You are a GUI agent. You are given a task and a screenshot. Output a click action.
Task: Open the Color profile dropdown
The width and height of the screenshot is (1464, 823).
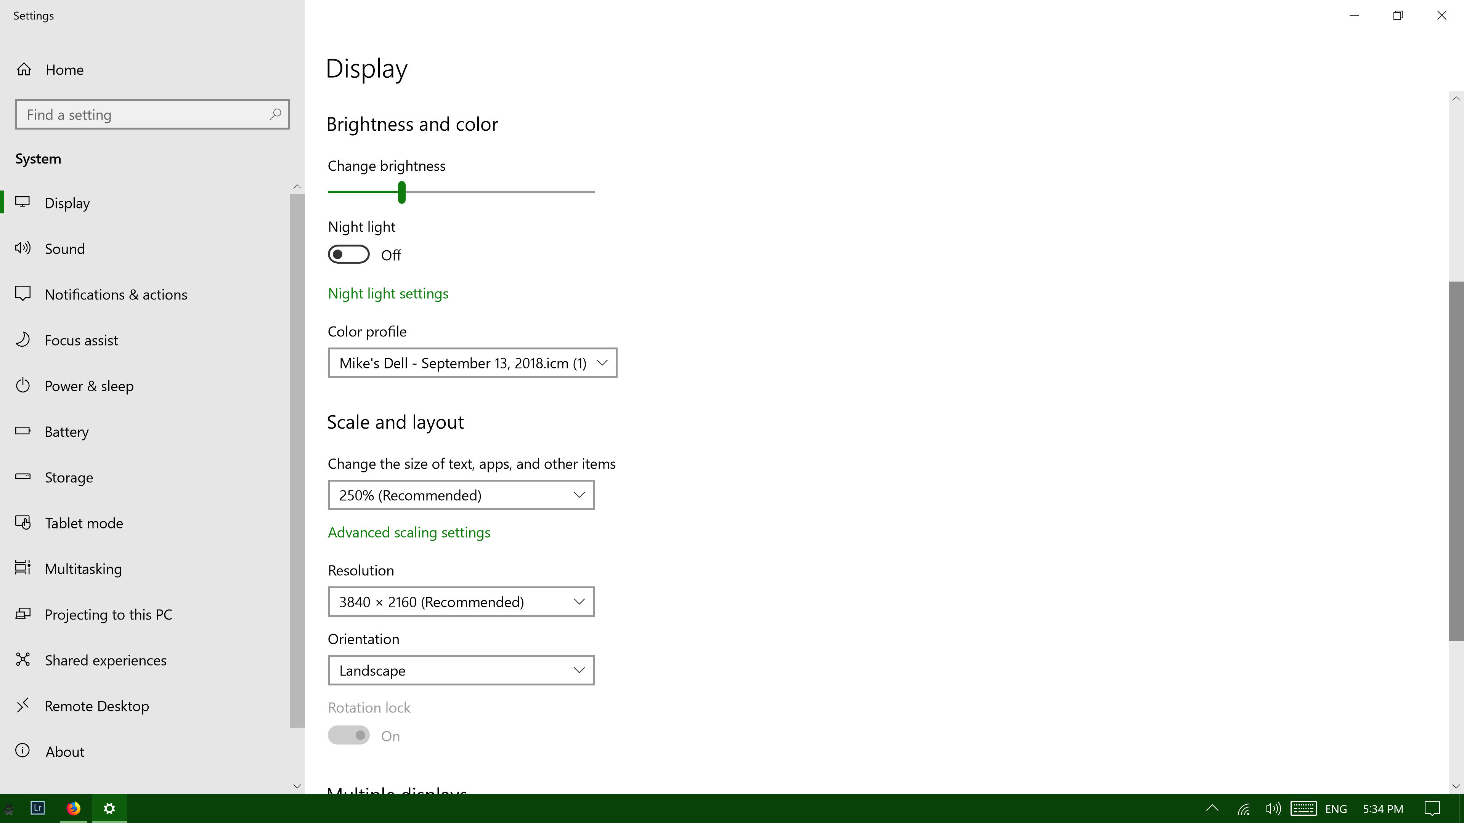point(472,363)
